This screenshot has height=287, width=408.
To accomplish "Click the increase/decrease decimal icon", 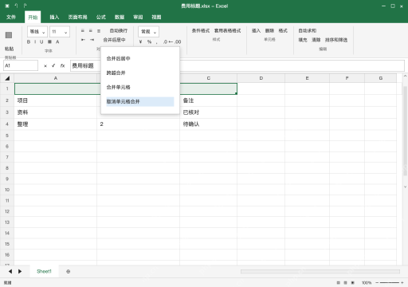I will click(172, 41).
